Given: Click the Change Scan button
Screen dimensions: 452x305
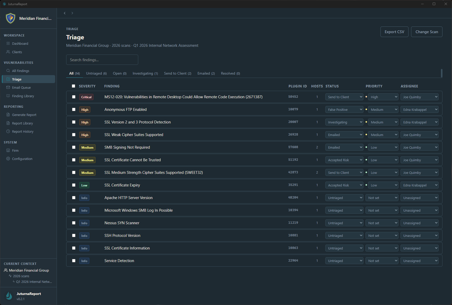Looking at the screenshot, I should click(x=427, y=32).
